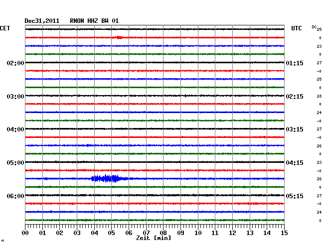Image resolution: width=324 pixels, height=246 pixels.
Task: Click the CET timezone label
Action: point(5,28)
